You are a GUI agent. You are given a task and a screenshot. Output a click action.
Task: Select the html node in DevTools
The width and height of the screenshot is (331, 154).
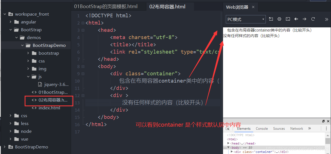(232, 139)
